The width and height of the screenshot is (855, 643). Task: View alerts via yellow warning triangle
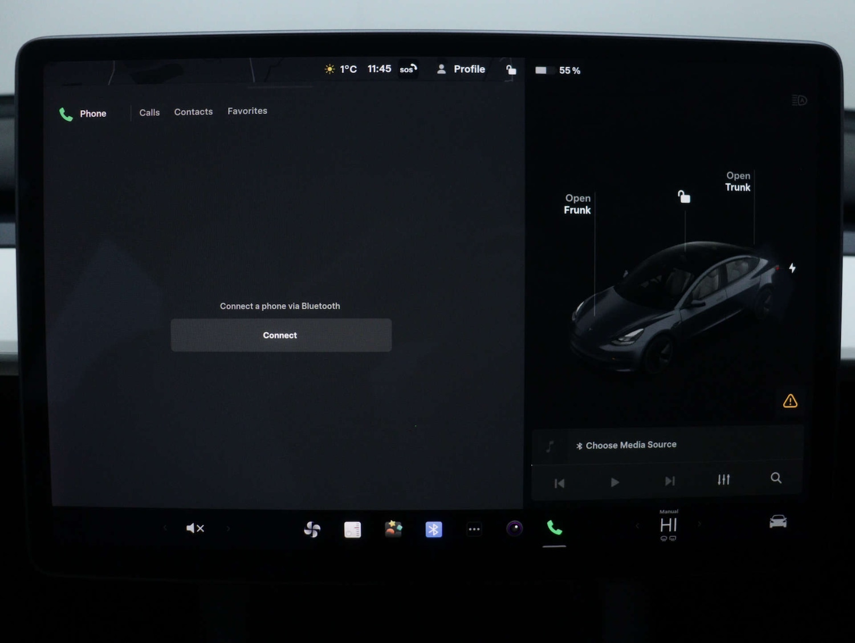click(790, 401)
